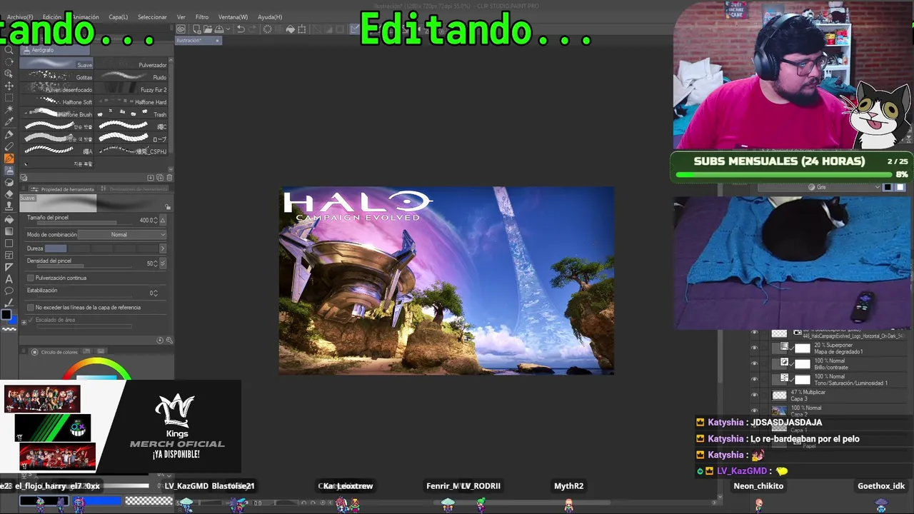Screen dimensions: 914x514
Task: Hide the Capa 3 layer
Action: coord(754,395)
